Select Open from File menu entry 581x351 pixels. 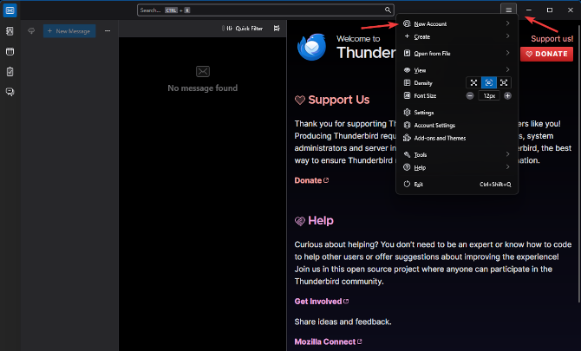point(456,54)
